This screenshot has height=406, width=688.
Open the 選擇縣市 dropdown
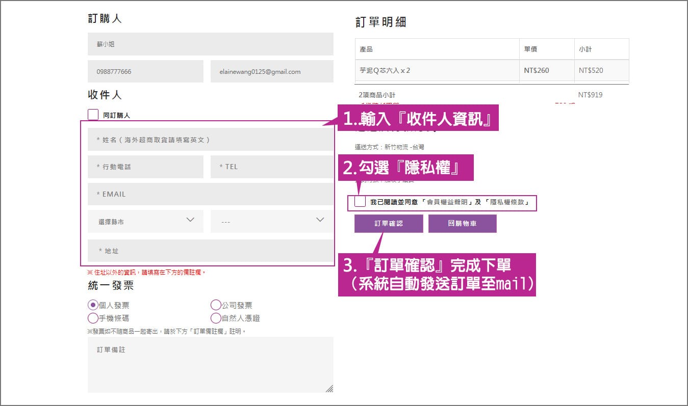tap(145, 221)
